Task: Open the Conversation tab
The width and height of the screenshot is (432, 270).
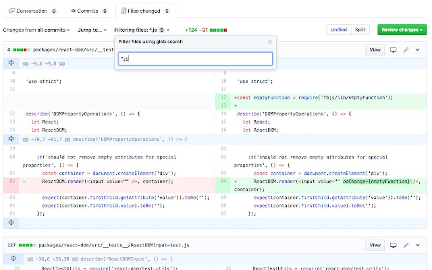Action: point(33,11)
